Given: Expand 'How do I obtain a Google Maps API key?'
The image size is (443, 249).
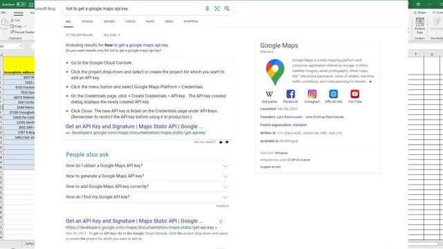Looking at the screenshot, I should [x=147, y=166].
